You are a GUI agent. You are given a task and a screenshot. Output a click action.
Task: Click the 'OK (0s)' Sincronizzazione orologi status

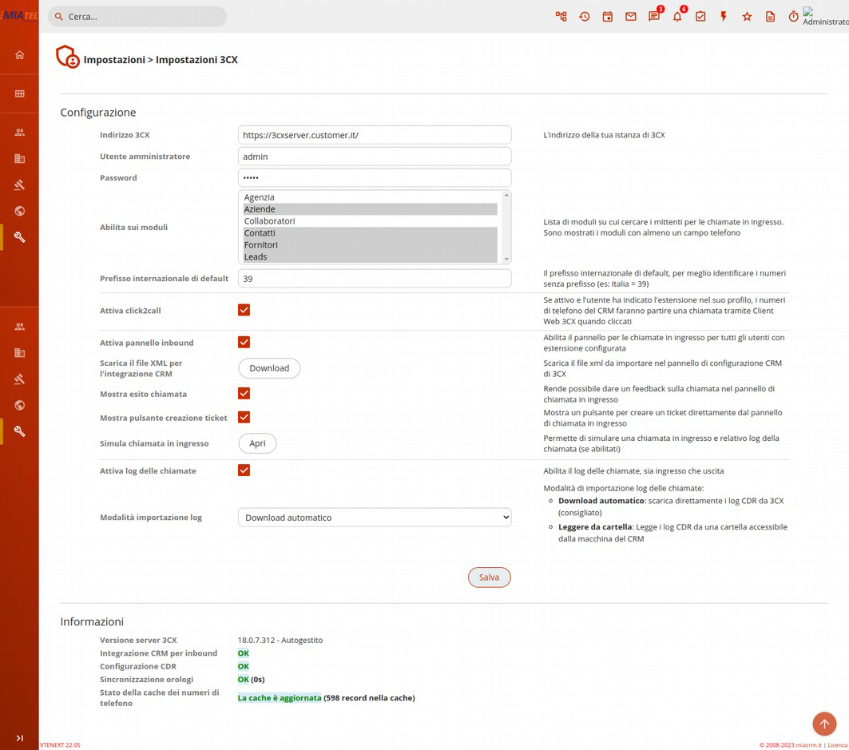[252, 679]
